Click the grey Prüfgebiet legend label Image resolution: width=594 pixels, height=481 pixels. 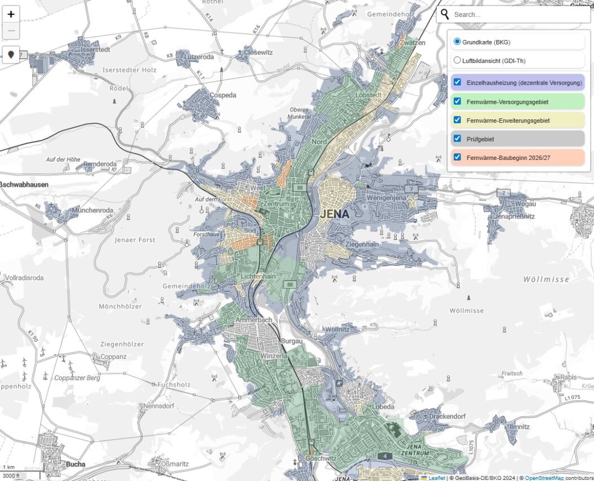point(480,139)
